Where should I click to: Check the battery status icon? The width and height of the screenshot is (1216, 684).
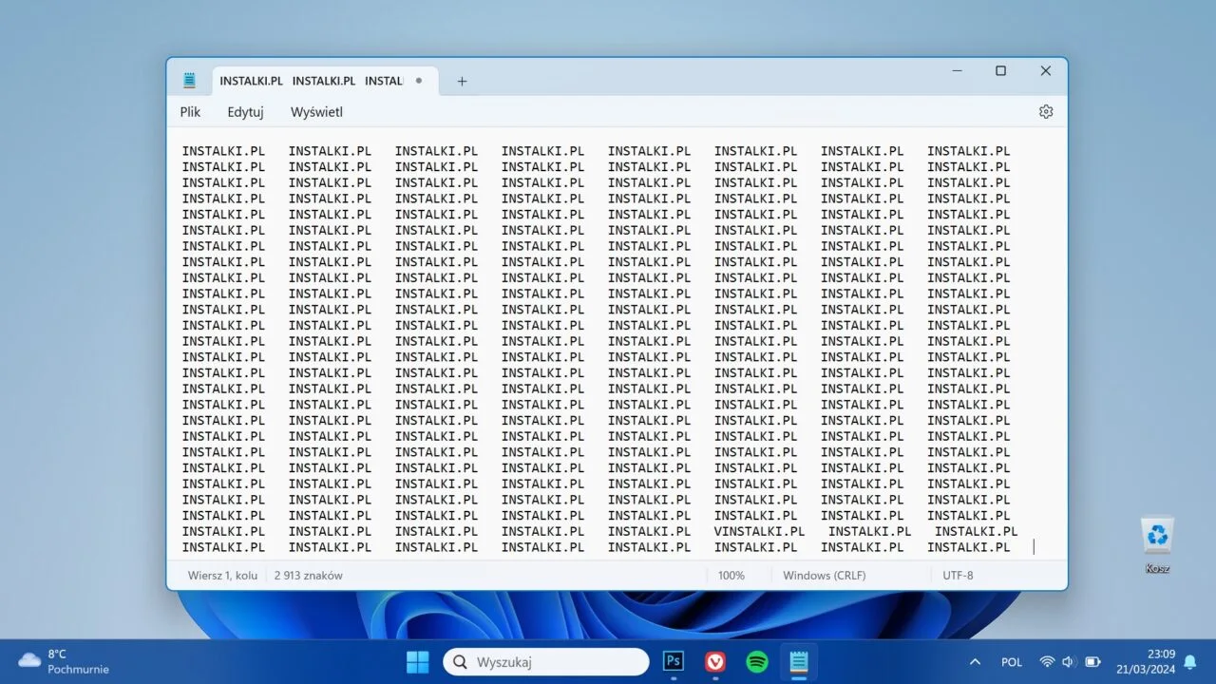pos(1092,662)
